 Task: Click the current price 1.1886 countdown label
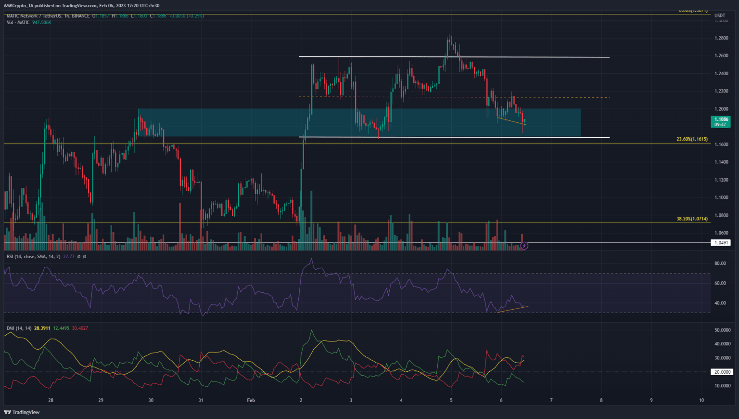(721, 122)
